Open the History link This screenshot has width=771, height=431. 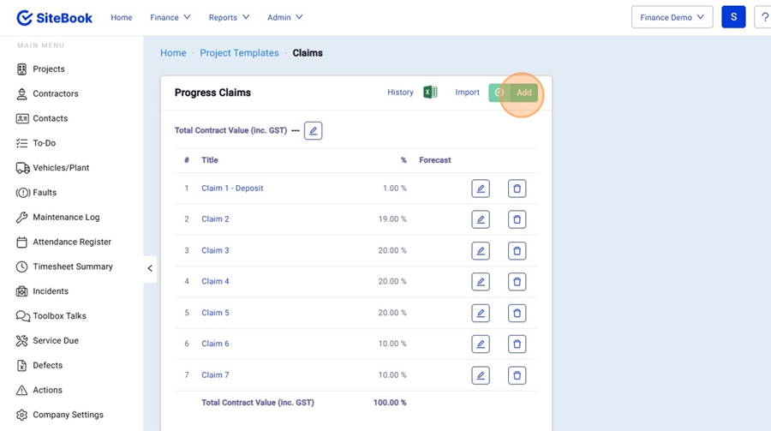click(400, 93)
